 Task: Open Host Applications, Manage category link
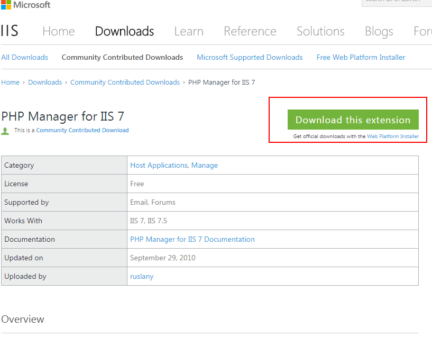[x=174, y=165]
